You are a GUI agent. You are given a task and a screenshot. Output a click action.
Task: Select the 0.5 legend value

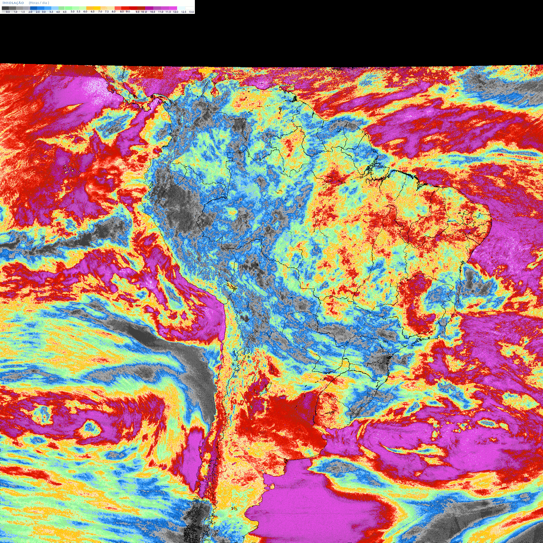coord(8,12)
